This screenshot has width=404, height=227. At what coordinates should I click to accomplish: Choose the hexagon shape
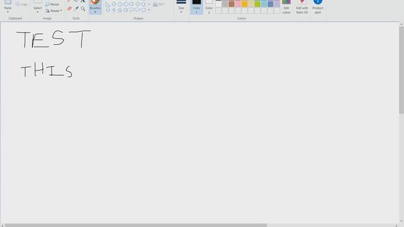[126, 4]
